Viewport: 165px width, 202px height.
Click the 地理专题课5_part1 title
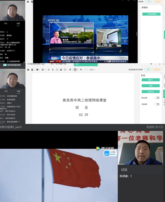[11, 127]
